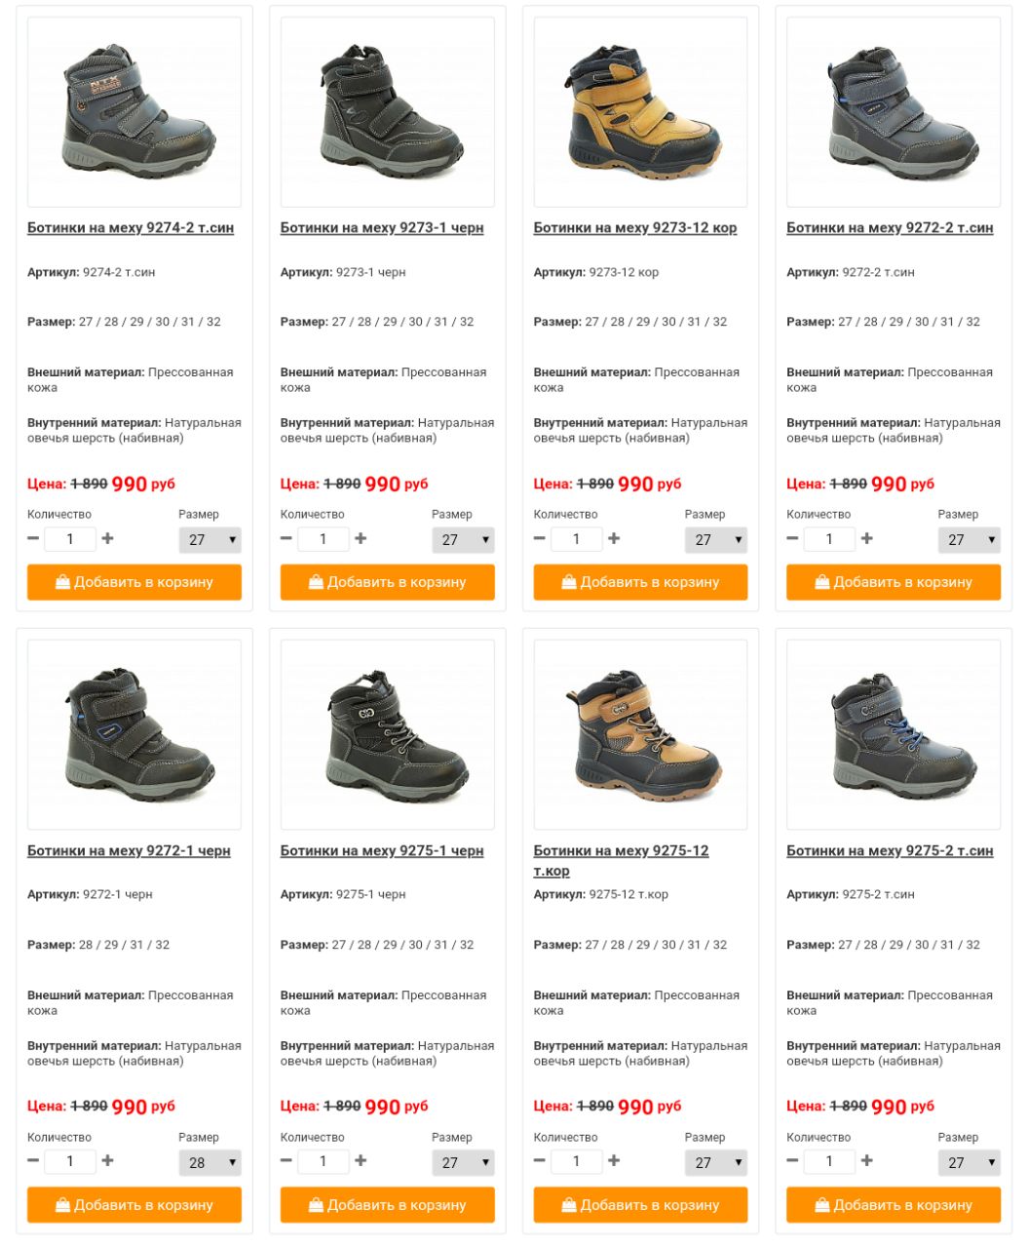Open size dropdown for 9274-2 т.син boots
The image size is (1028, 1248).
[209, 539]
